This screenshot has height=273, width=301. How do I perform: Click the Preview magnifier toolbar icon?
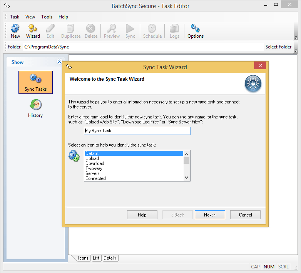(x=112, y=31)
